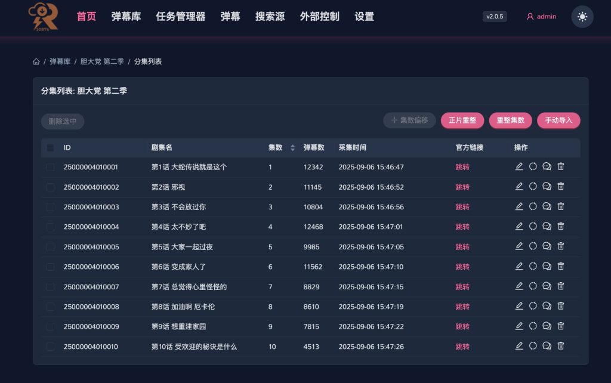Screen dimensions: 611x383
Task: Sort table by 集数 column arrows
Action: 292,148
